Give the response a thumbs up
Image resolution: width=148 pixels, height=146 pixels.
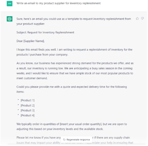pyautogui.click(x=137, y=19)
